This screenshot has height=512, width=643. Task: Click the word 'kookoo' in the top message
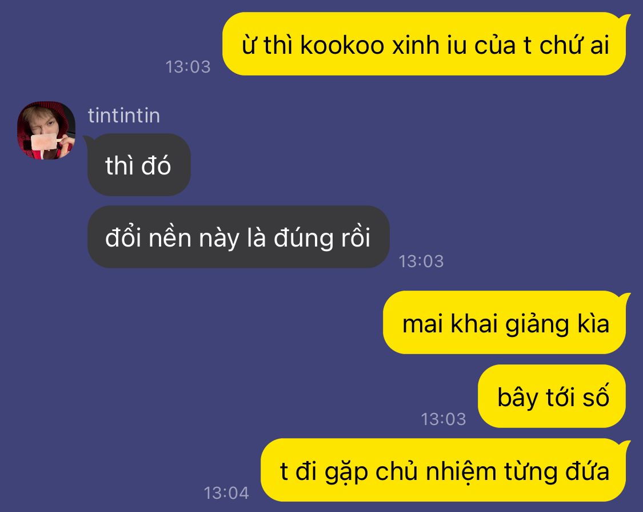[342, 45]
